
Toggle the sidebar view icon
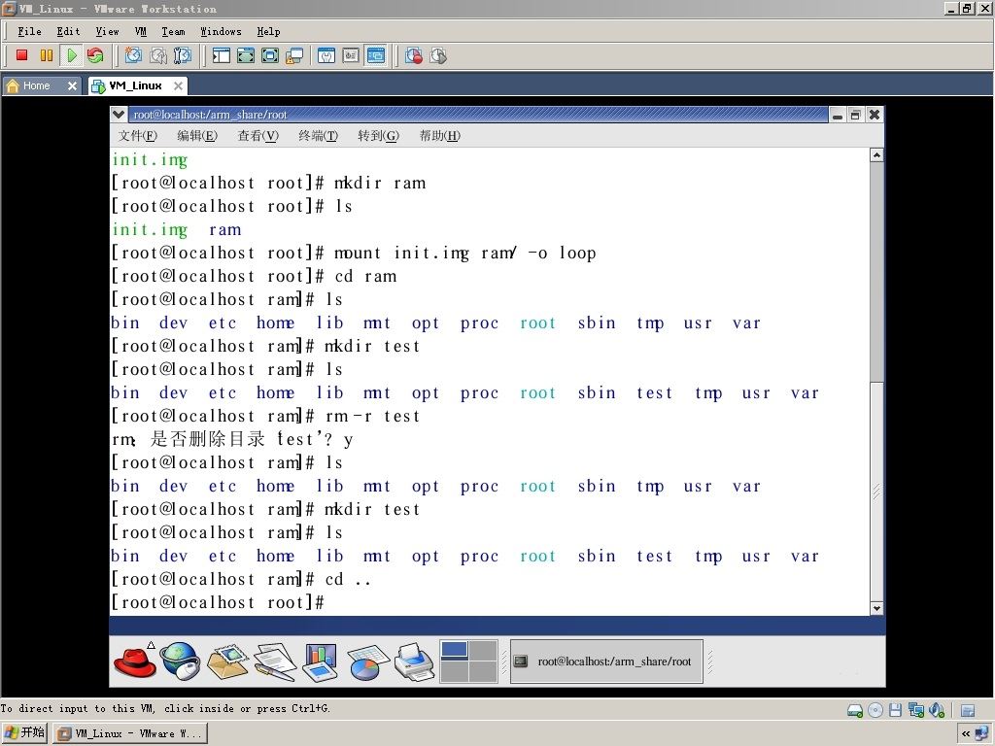coord(221,55)
